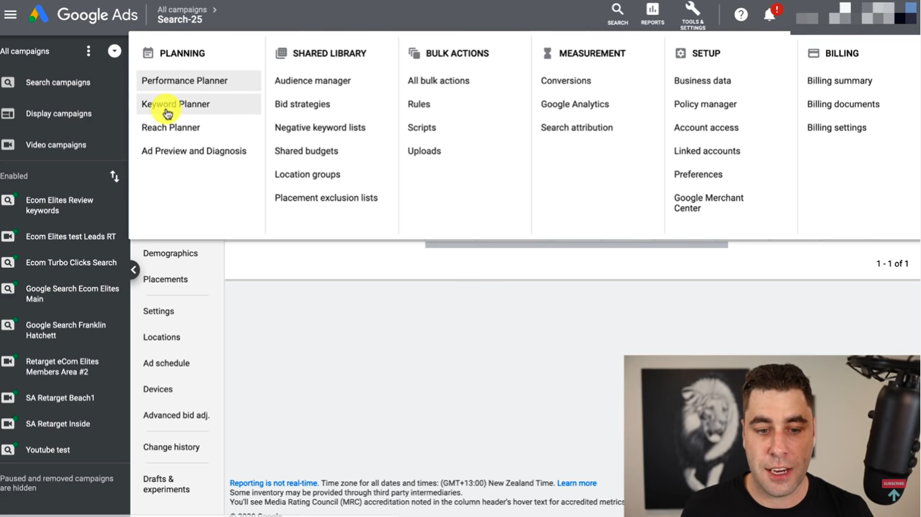Viewport: 921px width, 517px height.
Task: Open Tools & Settings wrench icon
Action: pos(692,15)
